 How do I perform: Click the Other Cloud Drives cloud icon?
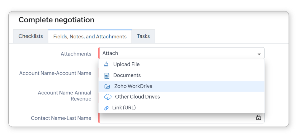pos(108,97)
